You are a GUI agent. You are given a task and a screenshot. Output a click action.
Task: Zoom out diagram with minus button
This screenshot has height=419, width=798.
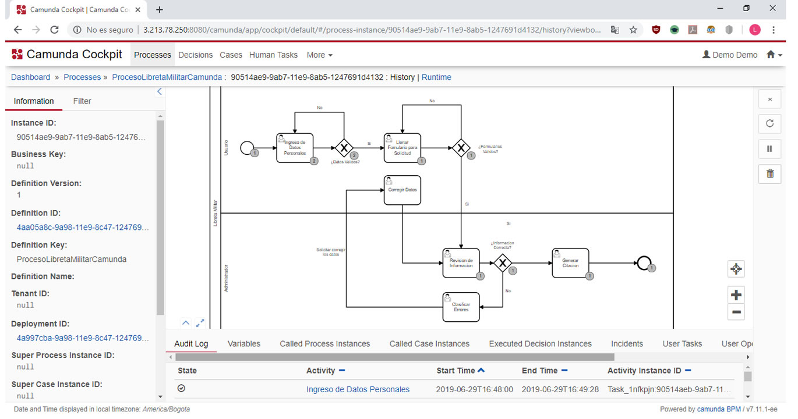tap(736, 312)
